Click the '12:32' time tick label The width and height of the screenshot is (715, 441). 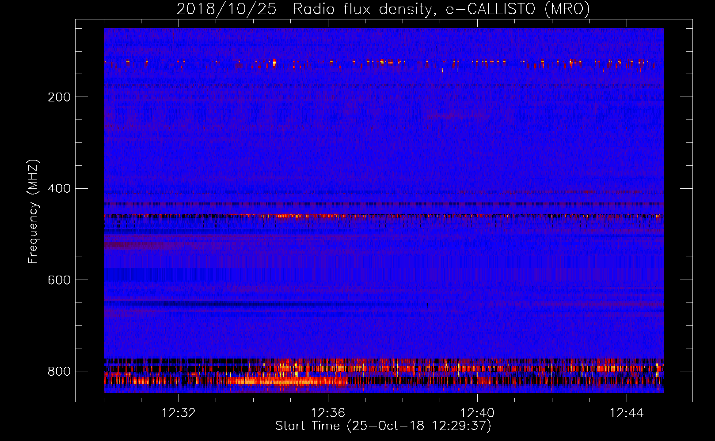179,413
